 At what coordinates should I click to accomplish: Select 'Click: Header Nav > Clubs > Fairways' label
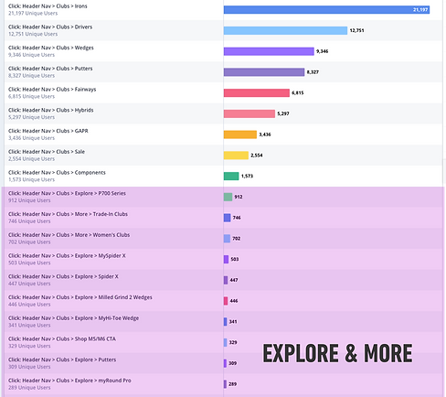pos(52,90)
